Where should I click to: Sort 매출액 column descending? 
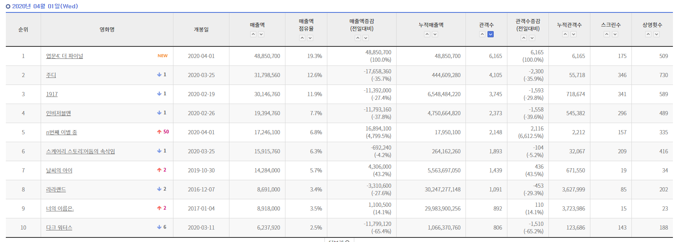(261, 34)
